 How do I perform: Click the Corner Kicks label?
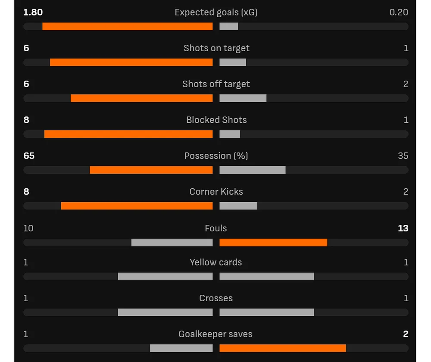click(216, 192)
